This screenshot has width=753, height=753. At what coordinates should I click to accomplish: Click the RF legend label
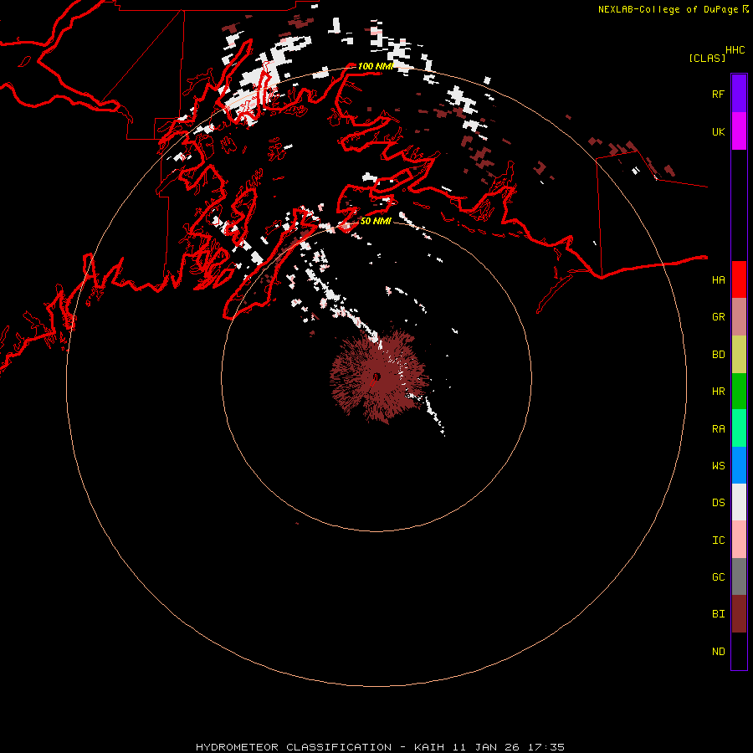tap(718, 94)
